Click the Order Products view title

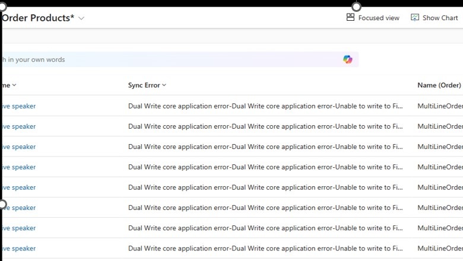(x=38, y=18)
